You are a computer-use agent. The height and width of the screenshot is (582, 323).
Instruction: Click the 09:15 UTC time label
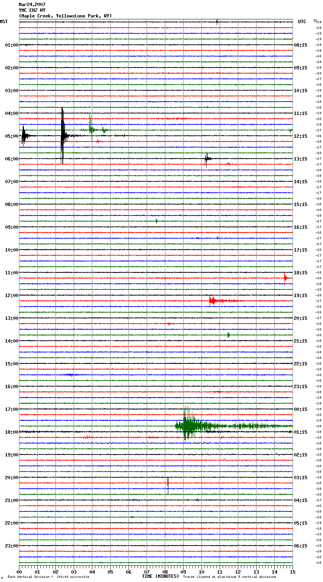[301, 68]
